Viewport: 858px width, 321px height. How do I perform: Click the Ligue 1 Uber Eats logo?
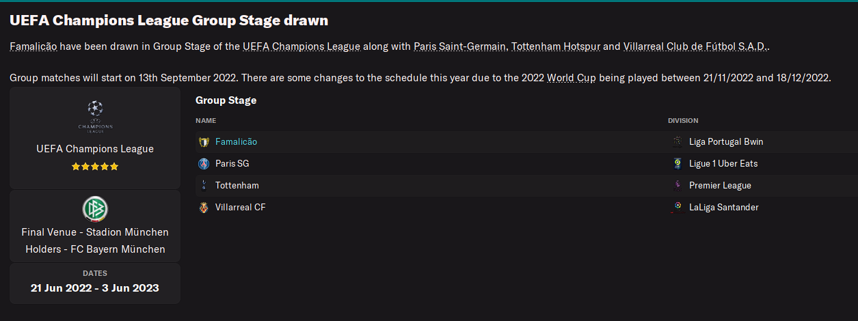pyautogui.click(x=678, y=164)
